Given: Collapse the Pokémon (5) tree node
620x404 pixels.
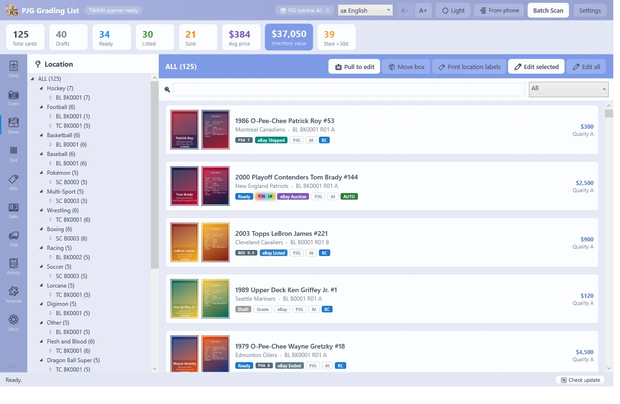Looking at the screenshot, I should [41, 173].
